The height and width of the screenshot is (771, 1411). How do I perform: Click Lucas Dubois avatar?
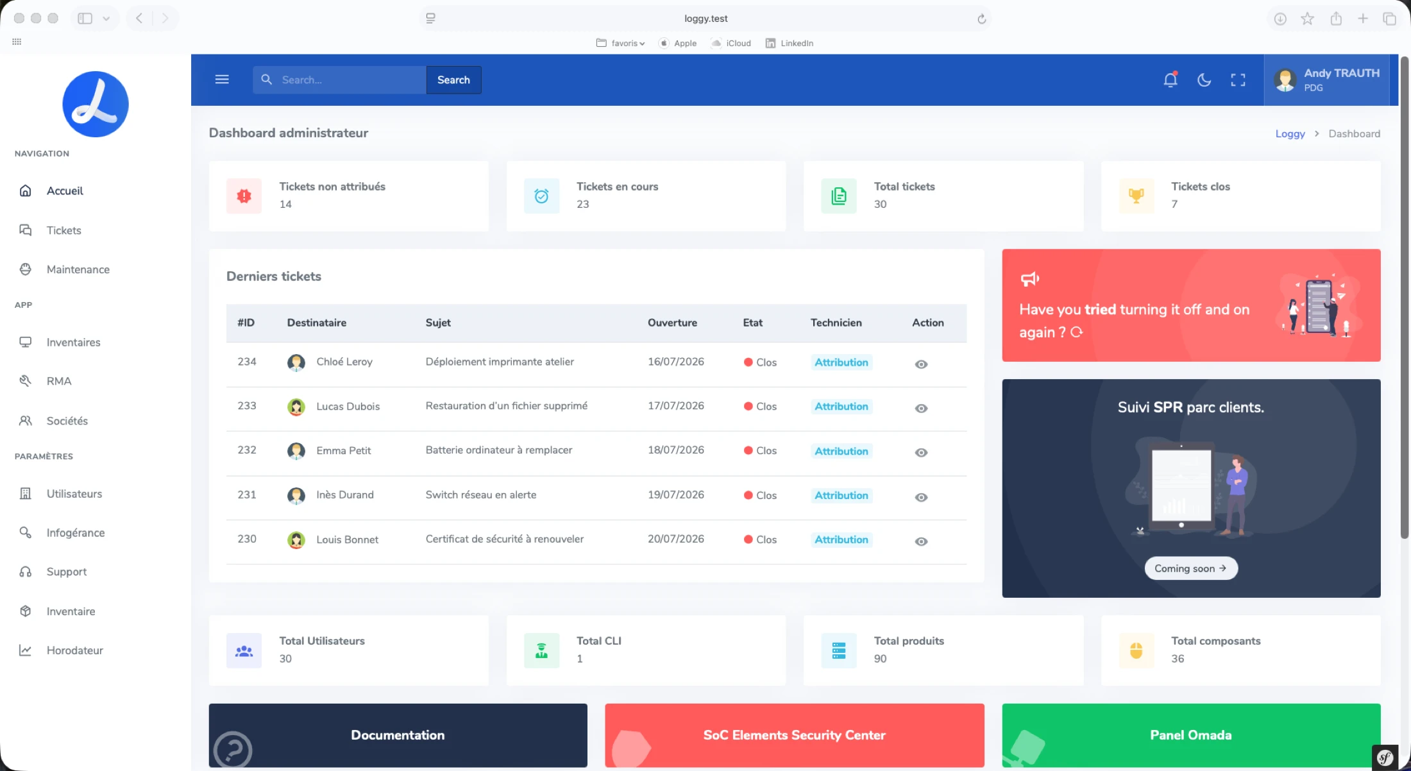click(296, 407)
